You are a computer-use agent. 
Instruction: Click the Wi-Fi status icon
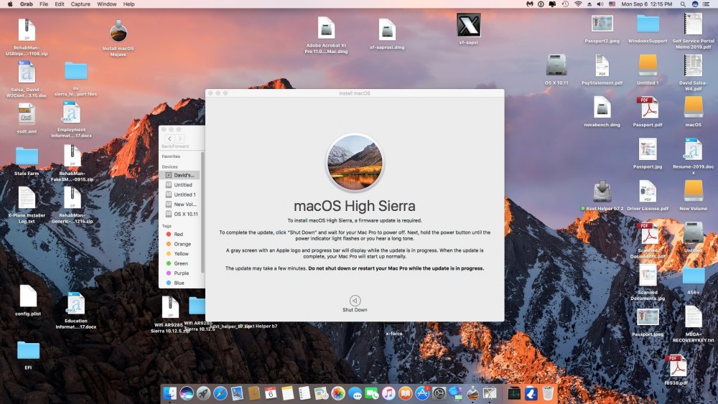(578, 4)
